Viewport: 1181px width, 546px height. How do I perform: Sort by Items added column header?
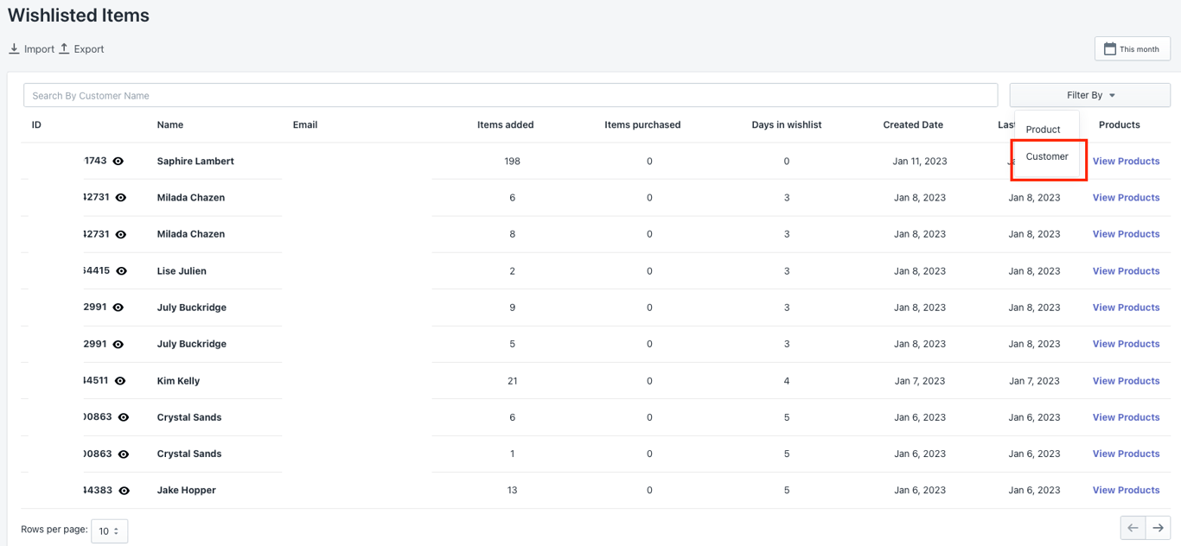(x=505, y=125)
